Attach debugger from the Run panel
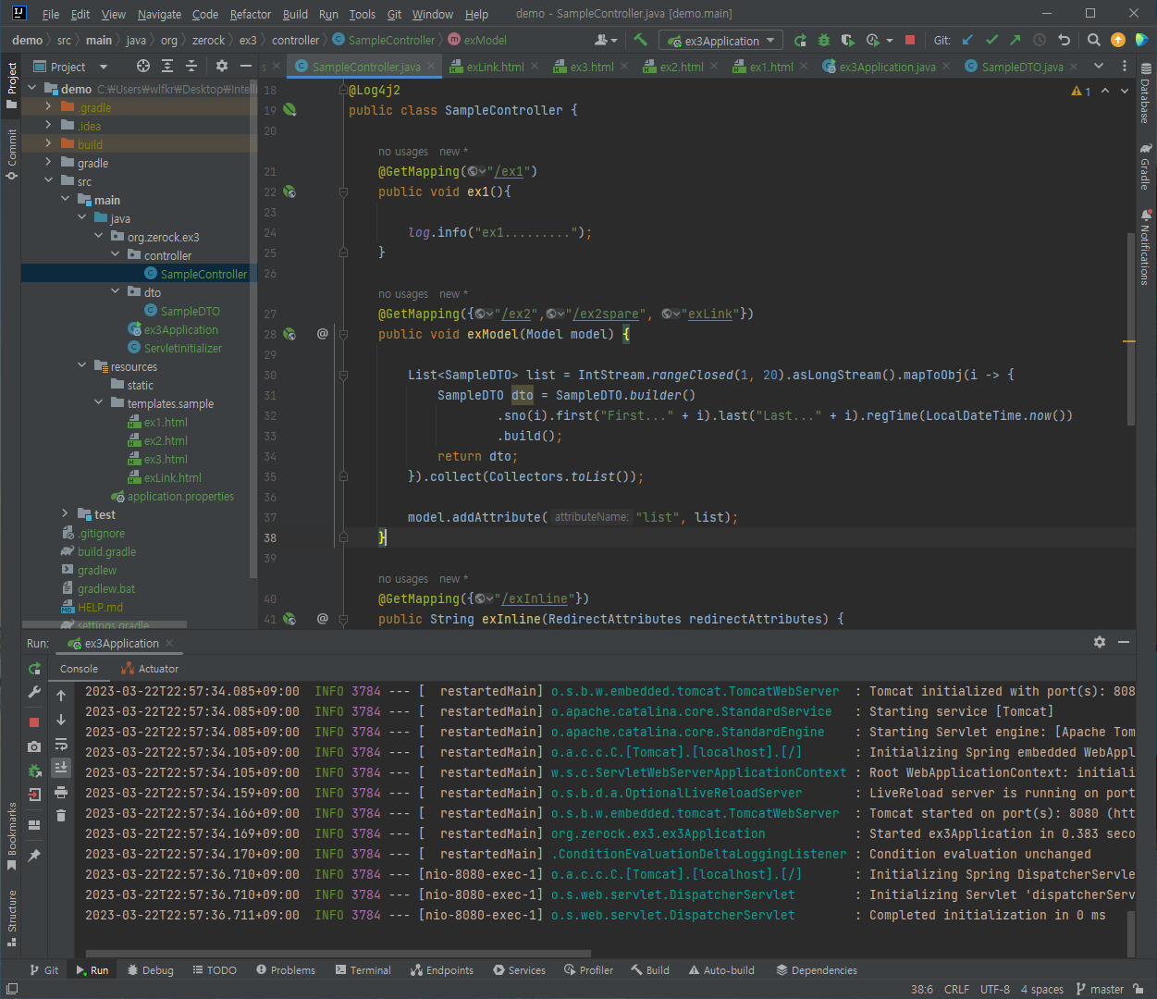 tap(34, 771)
